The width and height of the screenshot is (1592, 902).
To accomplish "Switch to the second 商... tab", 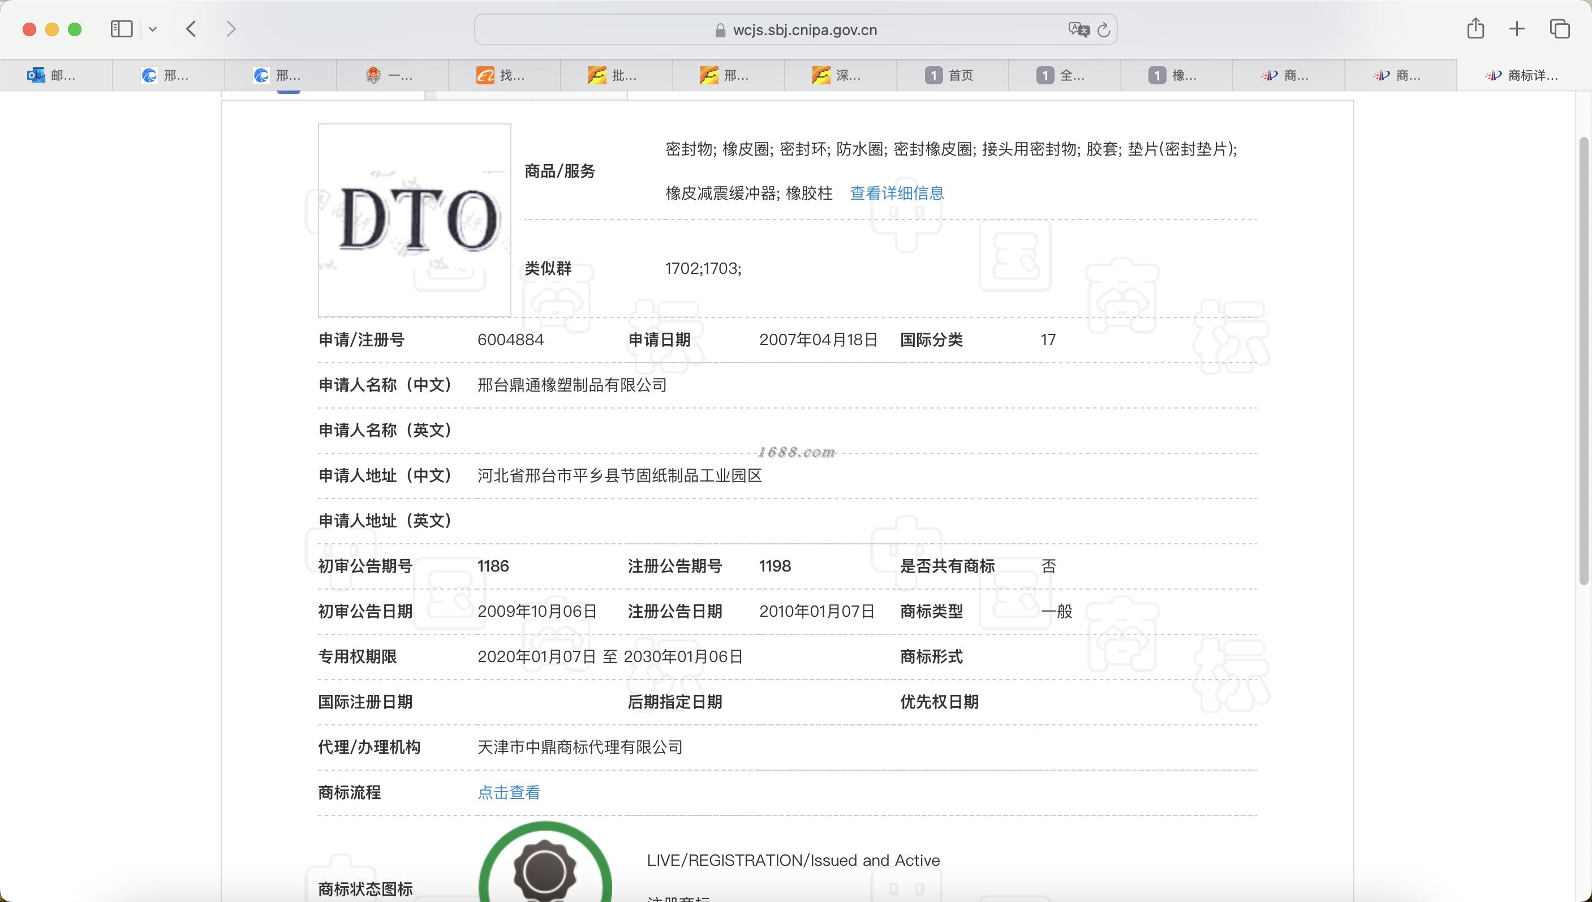I will coord(1401,76).
